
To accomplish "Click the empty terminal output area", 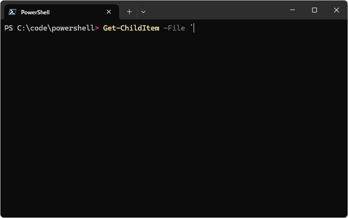I will click(174, 124).
